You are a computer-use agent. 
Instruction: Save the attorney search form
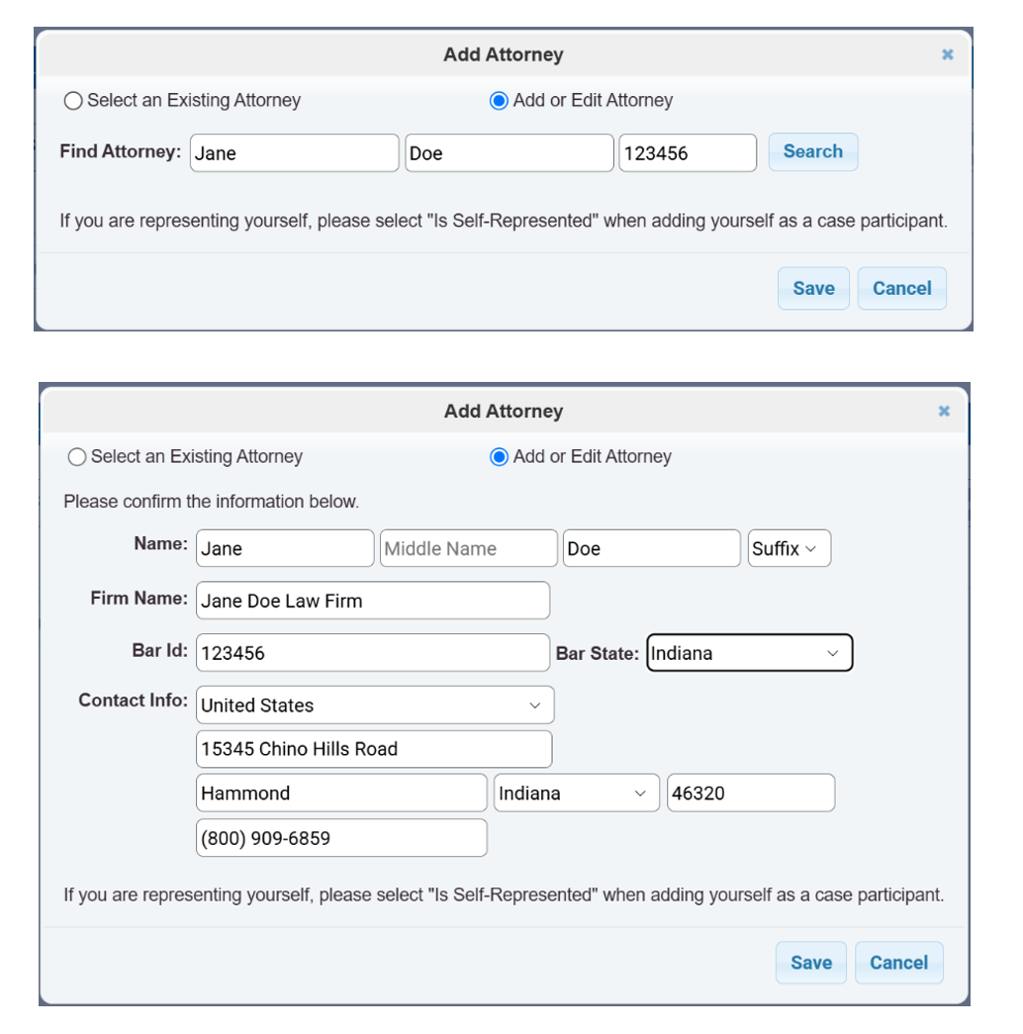tap(813, 288)
